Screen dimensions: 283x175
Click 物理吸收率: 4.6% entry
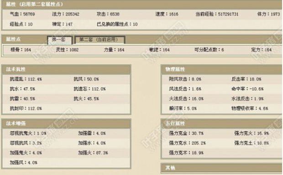point(250,109)
